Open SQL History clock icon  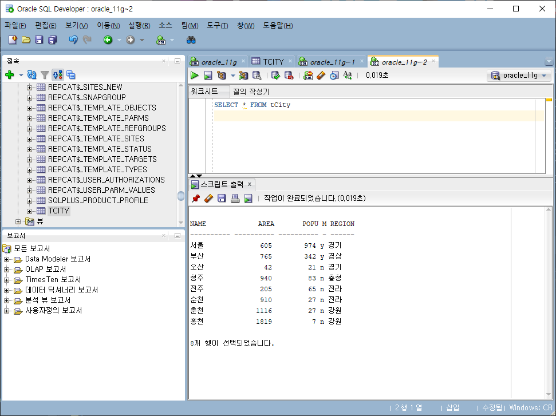click(334, 75)
